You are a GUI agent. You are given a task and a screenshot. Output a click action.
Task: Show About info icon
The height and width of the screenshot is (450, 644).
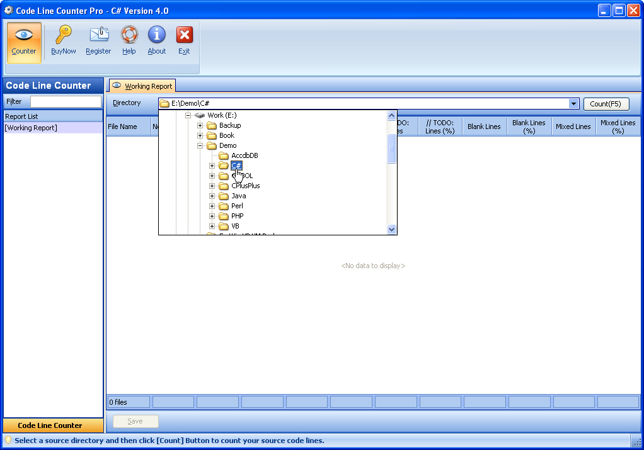(157, 35)
